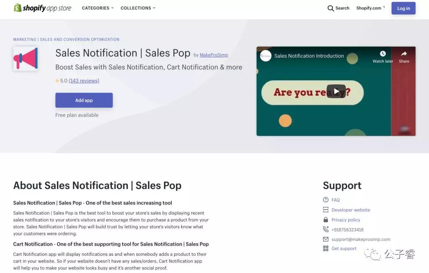Click the Privacy policy lock icon

(326, 219)
